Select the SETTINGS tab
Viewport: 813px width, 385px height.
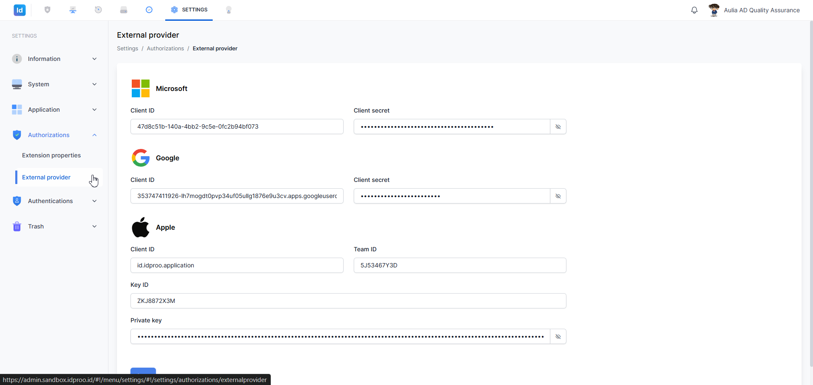point(189,10)
